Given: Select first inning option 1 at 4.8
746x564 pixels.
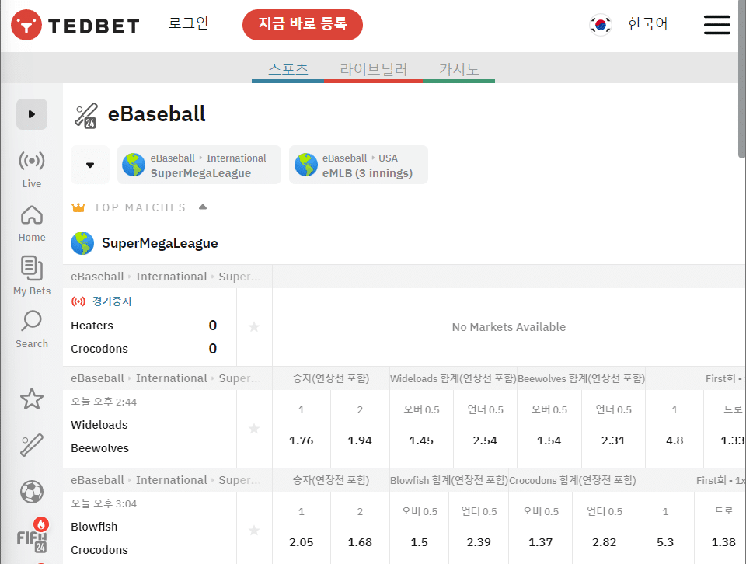Looking at the screenshot, I should [675, 429].
